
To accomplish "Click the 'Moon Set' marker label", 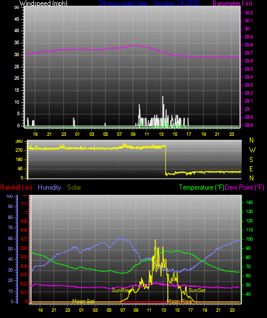I will (83, 301).
